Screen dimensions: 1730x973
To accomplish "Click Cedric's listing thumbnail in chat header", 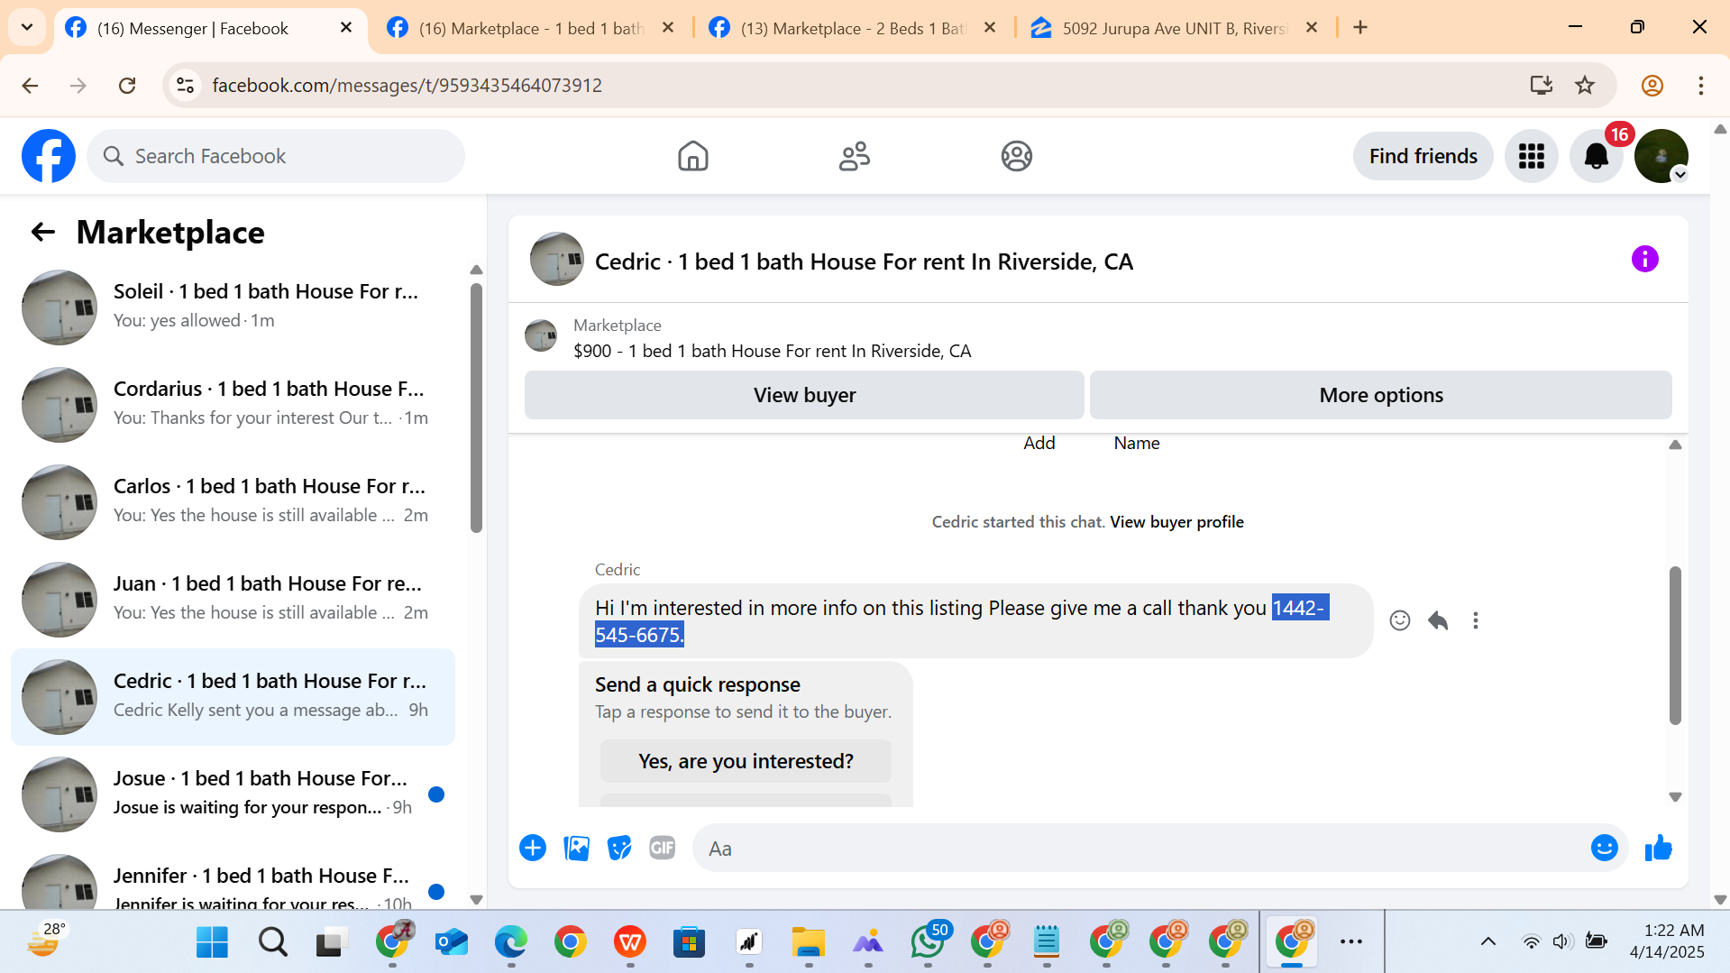I will (x=556, y=260).
